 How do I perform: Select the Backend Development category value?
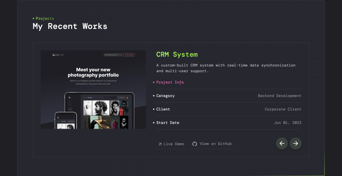click(279, 96)
